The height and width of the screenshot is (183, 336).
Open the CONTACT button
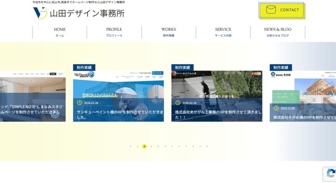pos(282,11)
